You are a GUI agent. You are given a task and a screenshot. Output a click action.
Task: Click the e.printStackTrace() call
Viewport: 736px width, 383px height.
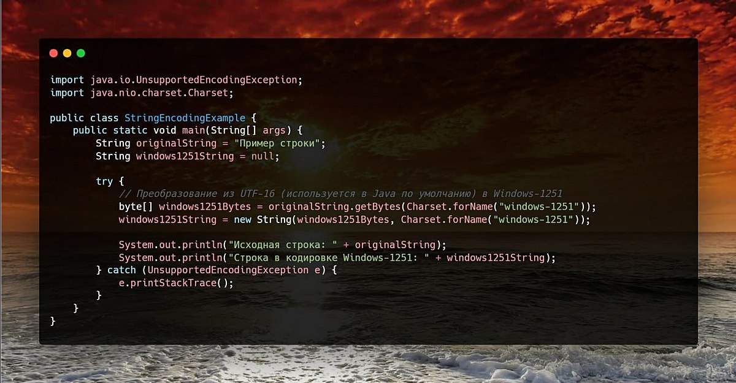point(177,283)
